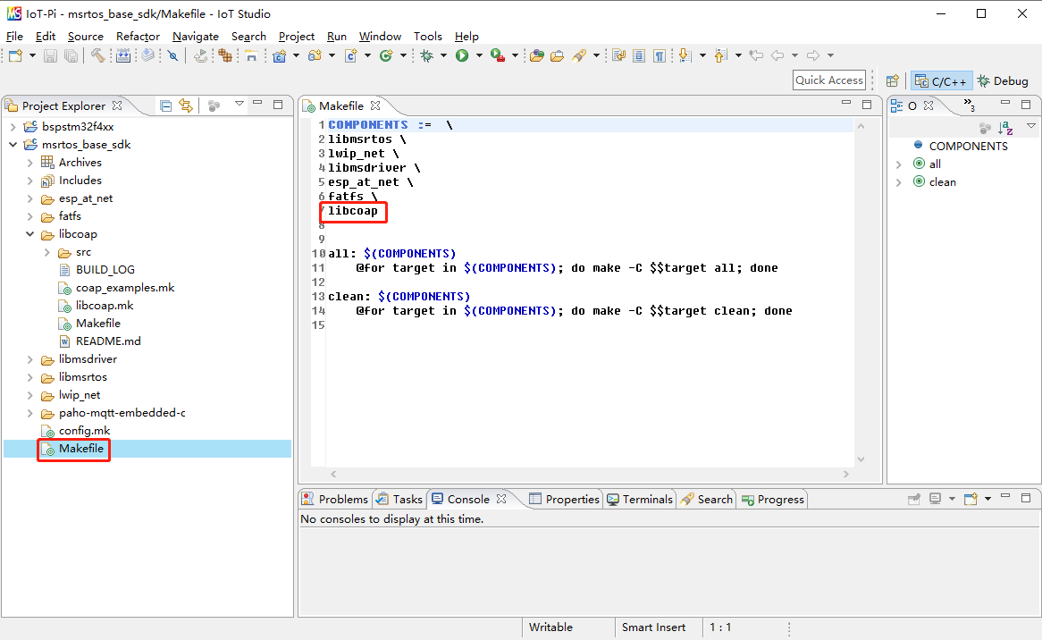Sort Outline entries alphabetically
The image size is (1042, 640).
click(x=1006, y=128)
